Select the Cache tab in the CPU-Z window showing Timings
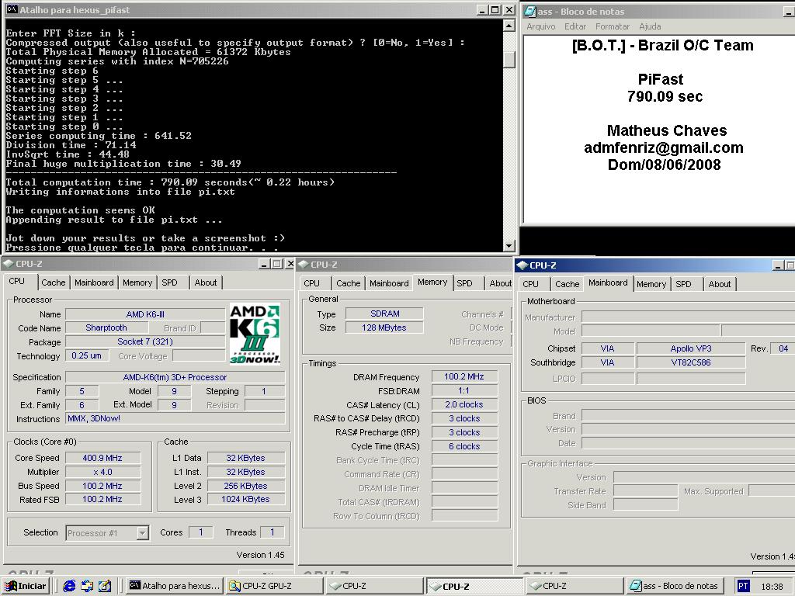Image resolution: width=795 pixels, height=596 pixels. click(x=349, y=284)
